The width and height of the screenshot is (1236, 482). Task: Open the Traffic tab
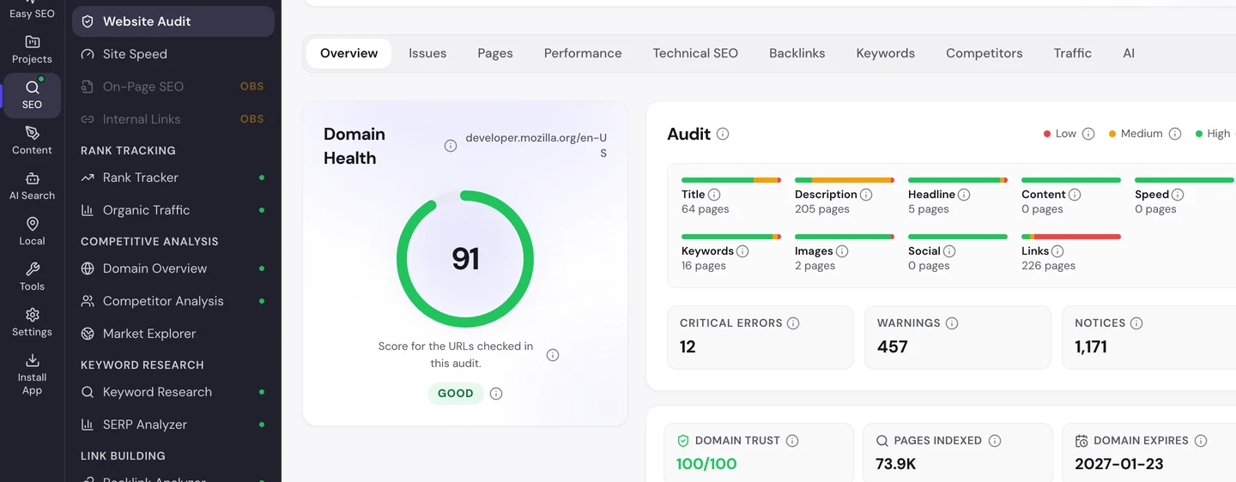1073,53
